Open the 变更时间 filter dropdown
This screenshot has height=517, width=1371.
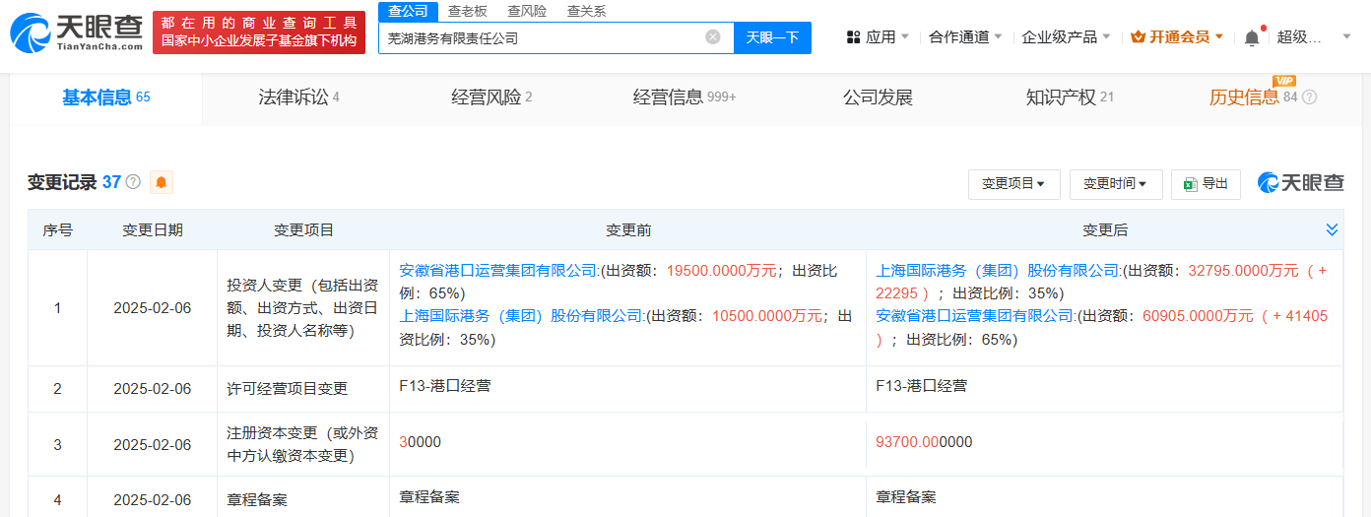pyautogui.click(x=1116, y=184)
